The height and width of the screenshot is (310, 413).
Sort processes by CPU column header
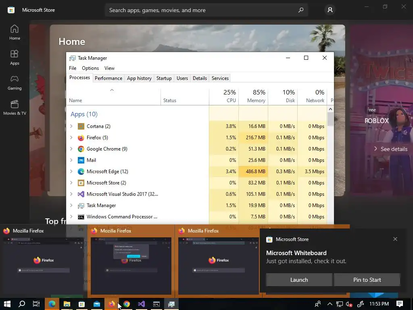pos(224,96)
